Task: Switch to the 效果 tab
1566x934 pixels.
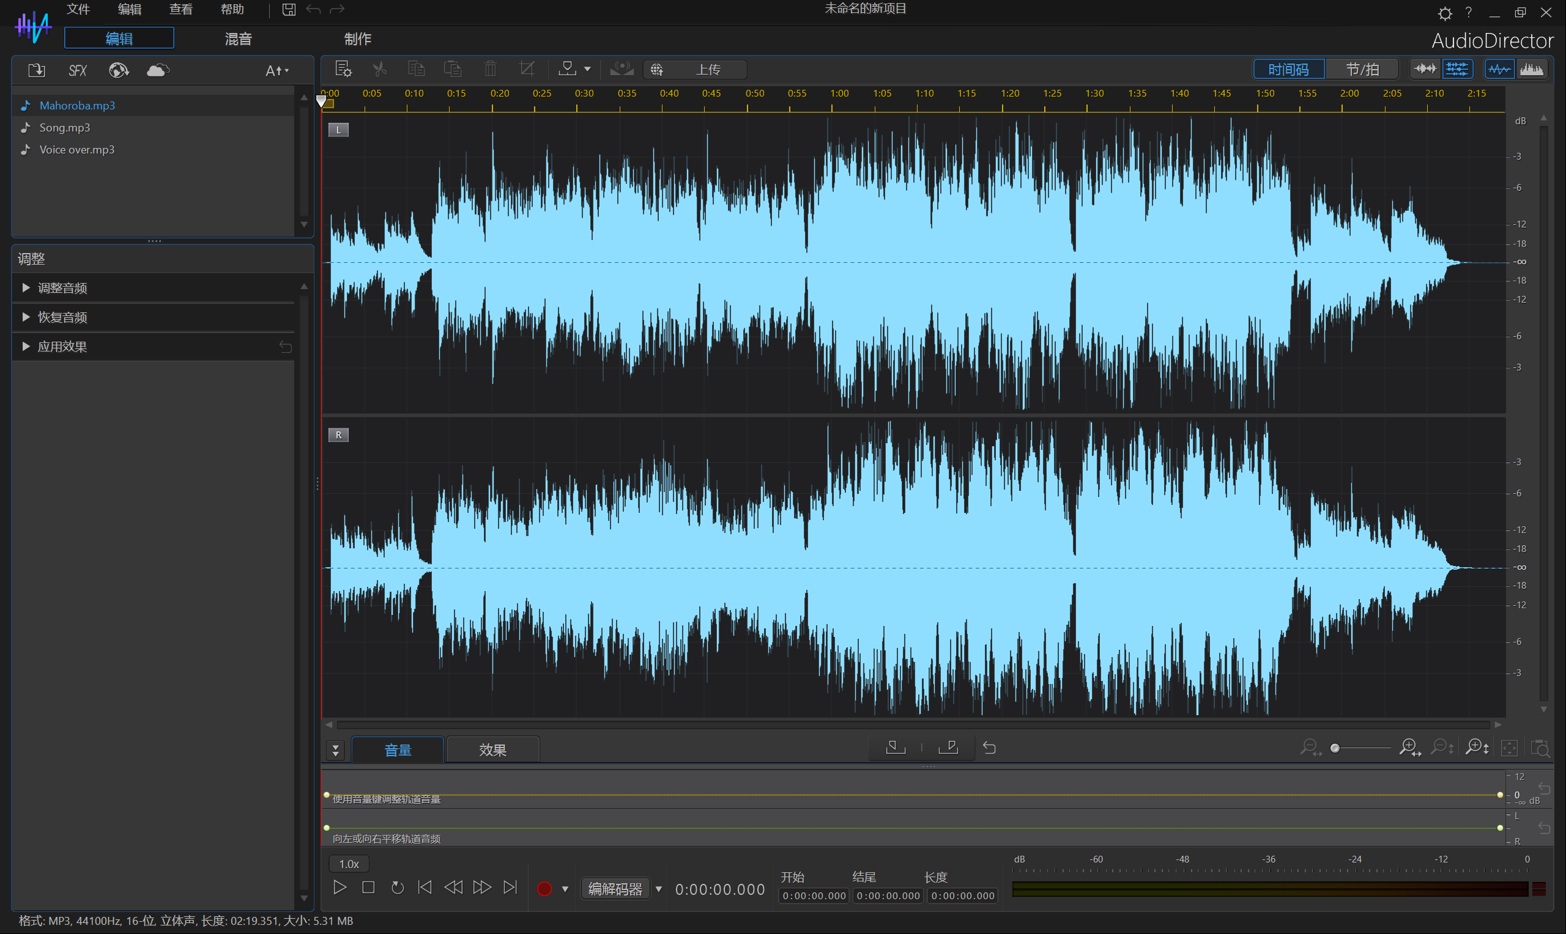Action: click(x=492, y=749)
